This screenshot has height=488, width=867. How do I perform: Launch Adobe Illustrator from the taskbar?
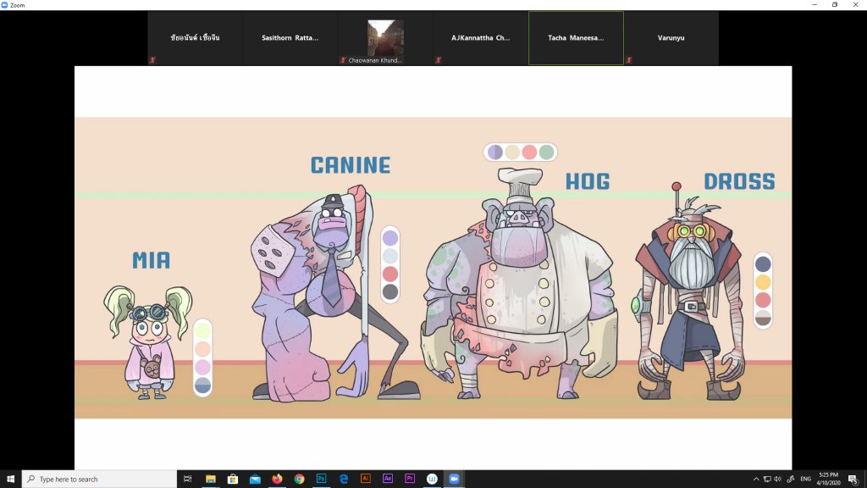point(366,479)
